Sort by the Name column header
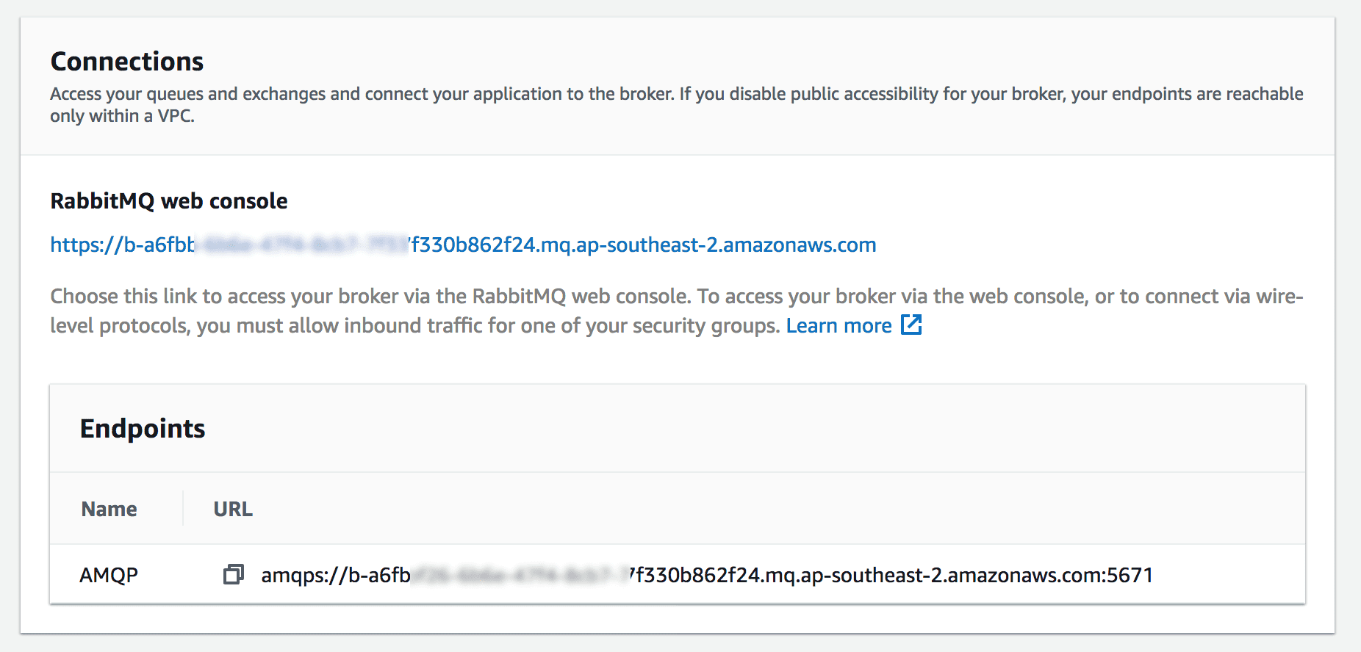The height and width of the screenshot is (652, 1361). (x=109, y=509)
